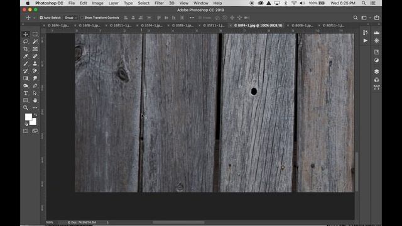402x226 pixels.
Task: Select the Brush tool
Action: point(26,63)
